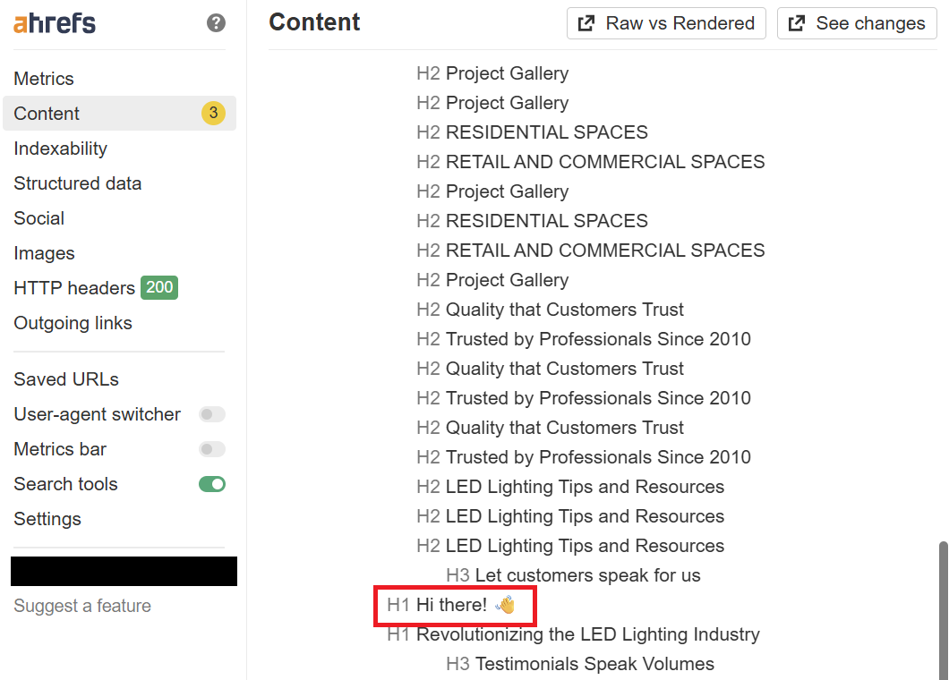949x680 pixels.
Task: Disable the Search tools toggle
Action: click(x=212, y=484)
